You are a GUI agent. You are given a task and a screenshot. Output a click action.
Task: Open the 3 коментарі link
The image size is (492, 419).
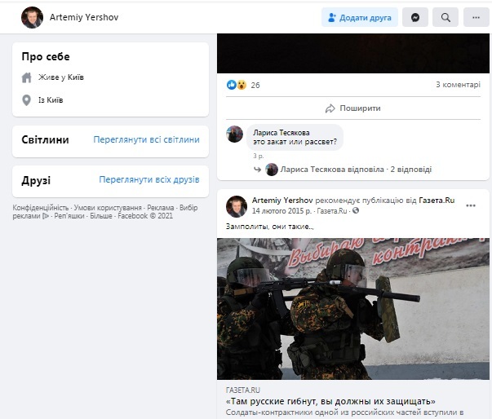pyautogui.click(x=458, y=85)
